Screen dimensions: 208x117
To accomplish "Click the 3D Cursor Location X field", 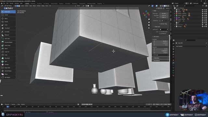I will tap(160, 41).
